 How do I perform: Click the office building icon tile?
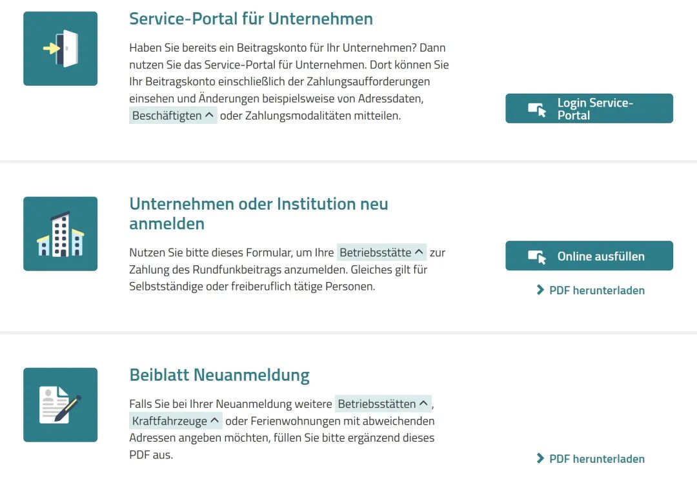pyautogui.click(x=60, y=234)
